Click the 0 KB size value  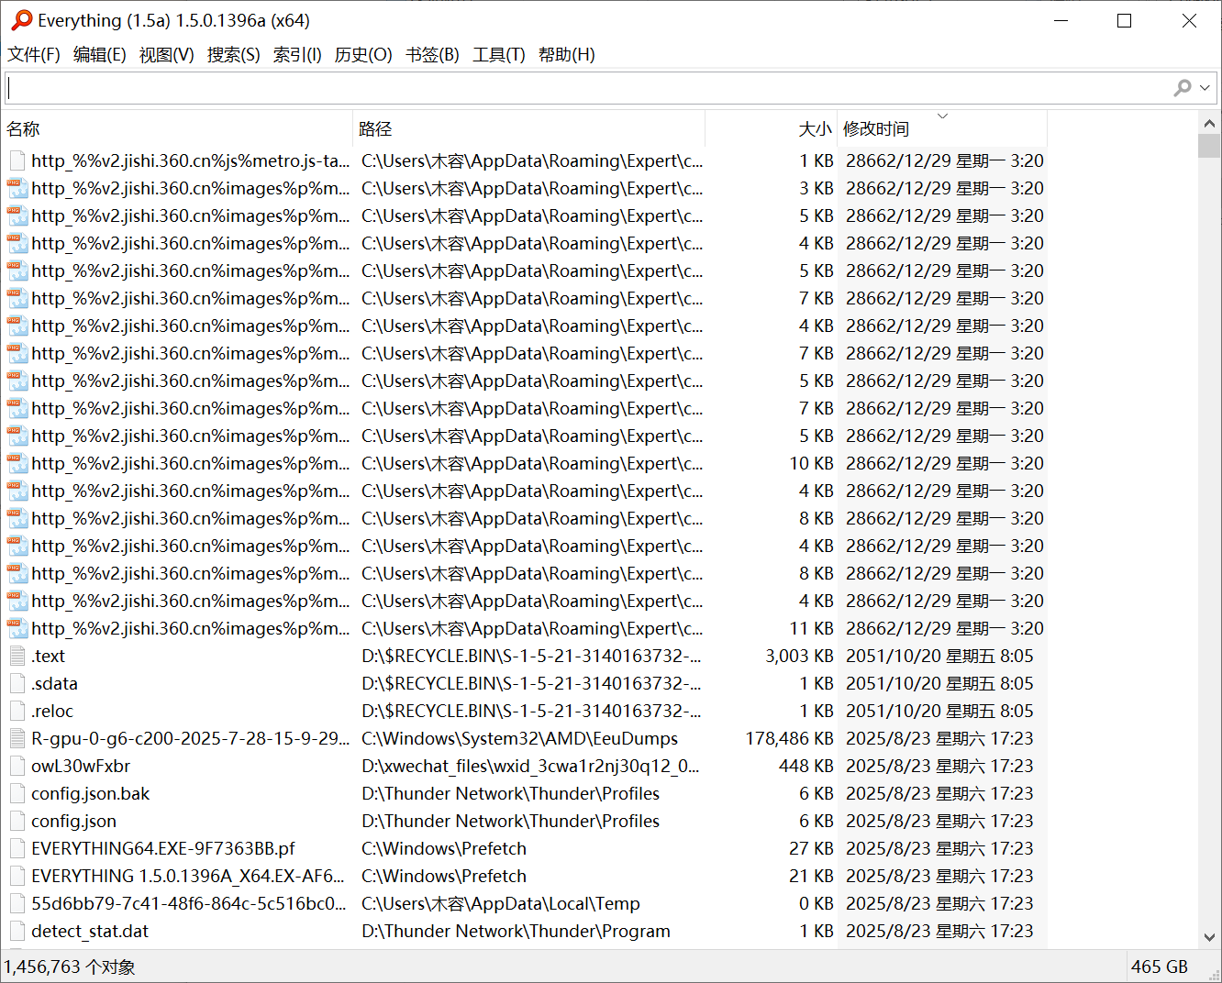pos(817,904)
